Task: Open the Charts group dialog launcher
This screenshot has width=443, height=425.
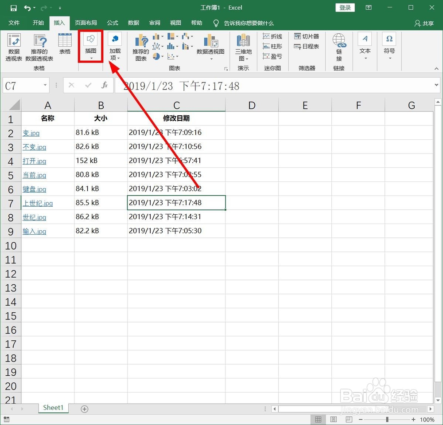Action: pos(226,69)
